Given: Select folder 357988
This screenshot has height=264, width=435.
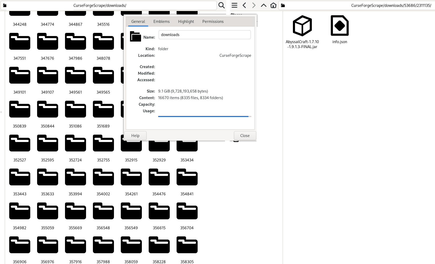Looking at the screenshot, I should pos(103,245).
